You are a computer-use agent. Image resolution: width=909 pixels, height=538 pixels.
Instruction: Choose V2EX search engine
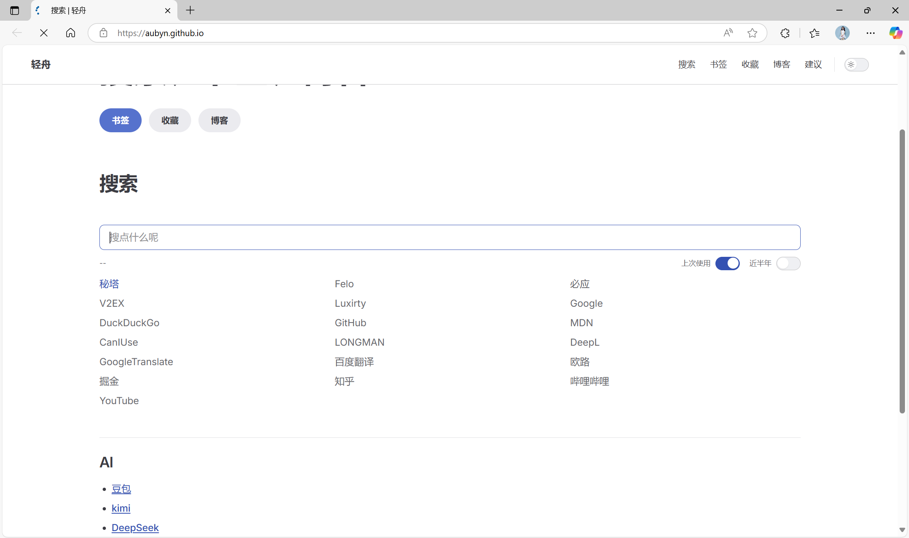point(112,303)
